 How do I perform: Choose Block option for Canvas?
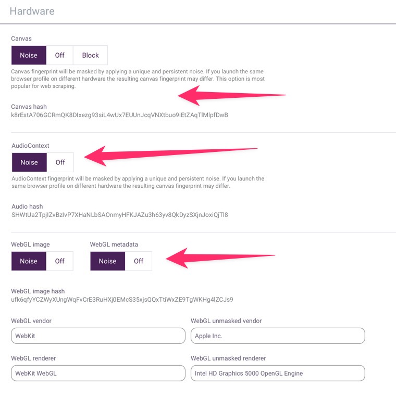click(90, 55)
